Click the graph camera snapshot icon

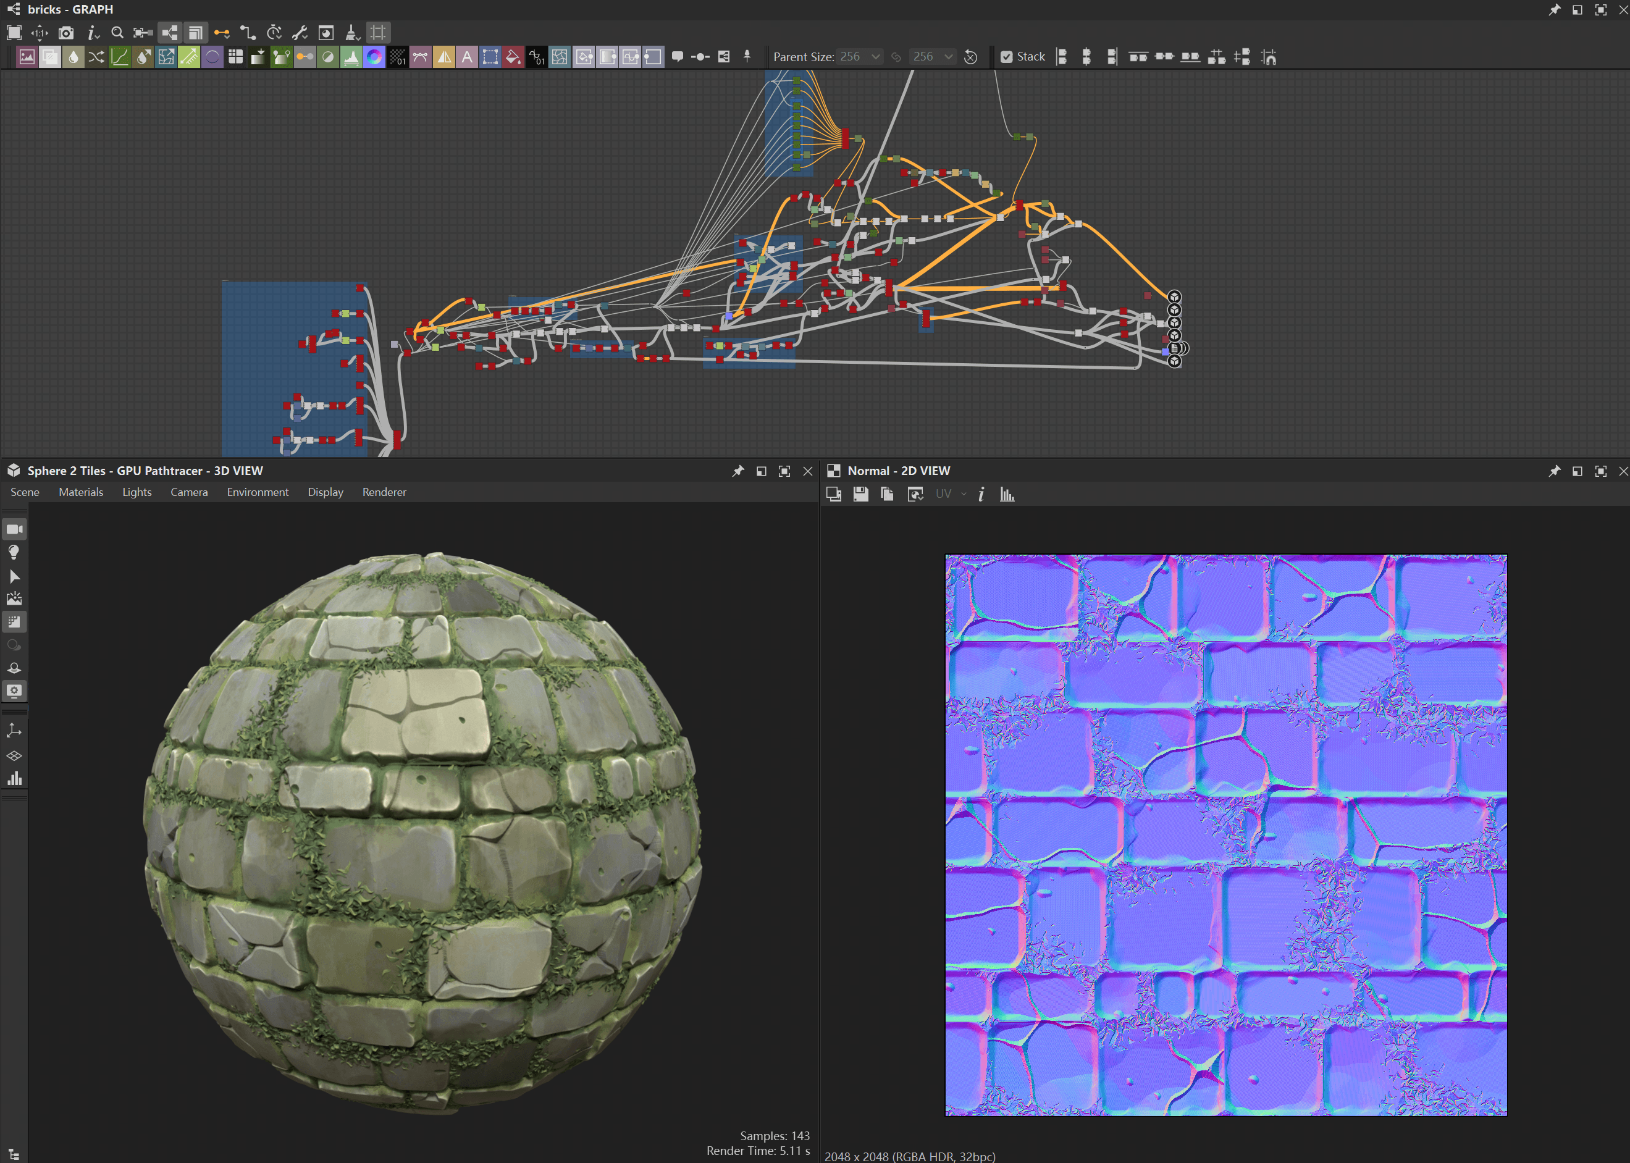(66, 32)
